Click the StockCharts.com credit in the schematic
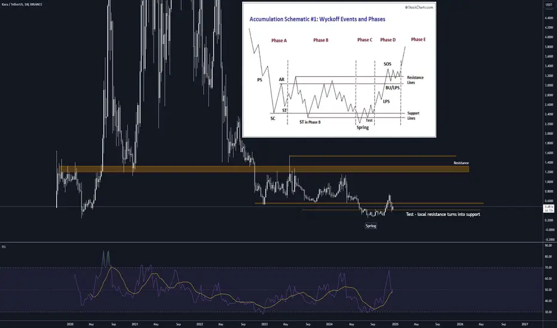The width and height of the screenshot is (557, 328). (x=419, y=7)
